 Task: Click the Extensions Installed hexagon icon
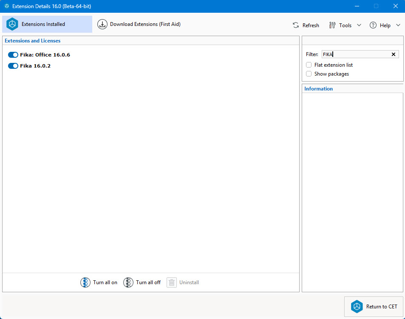[x=12, y=24]
